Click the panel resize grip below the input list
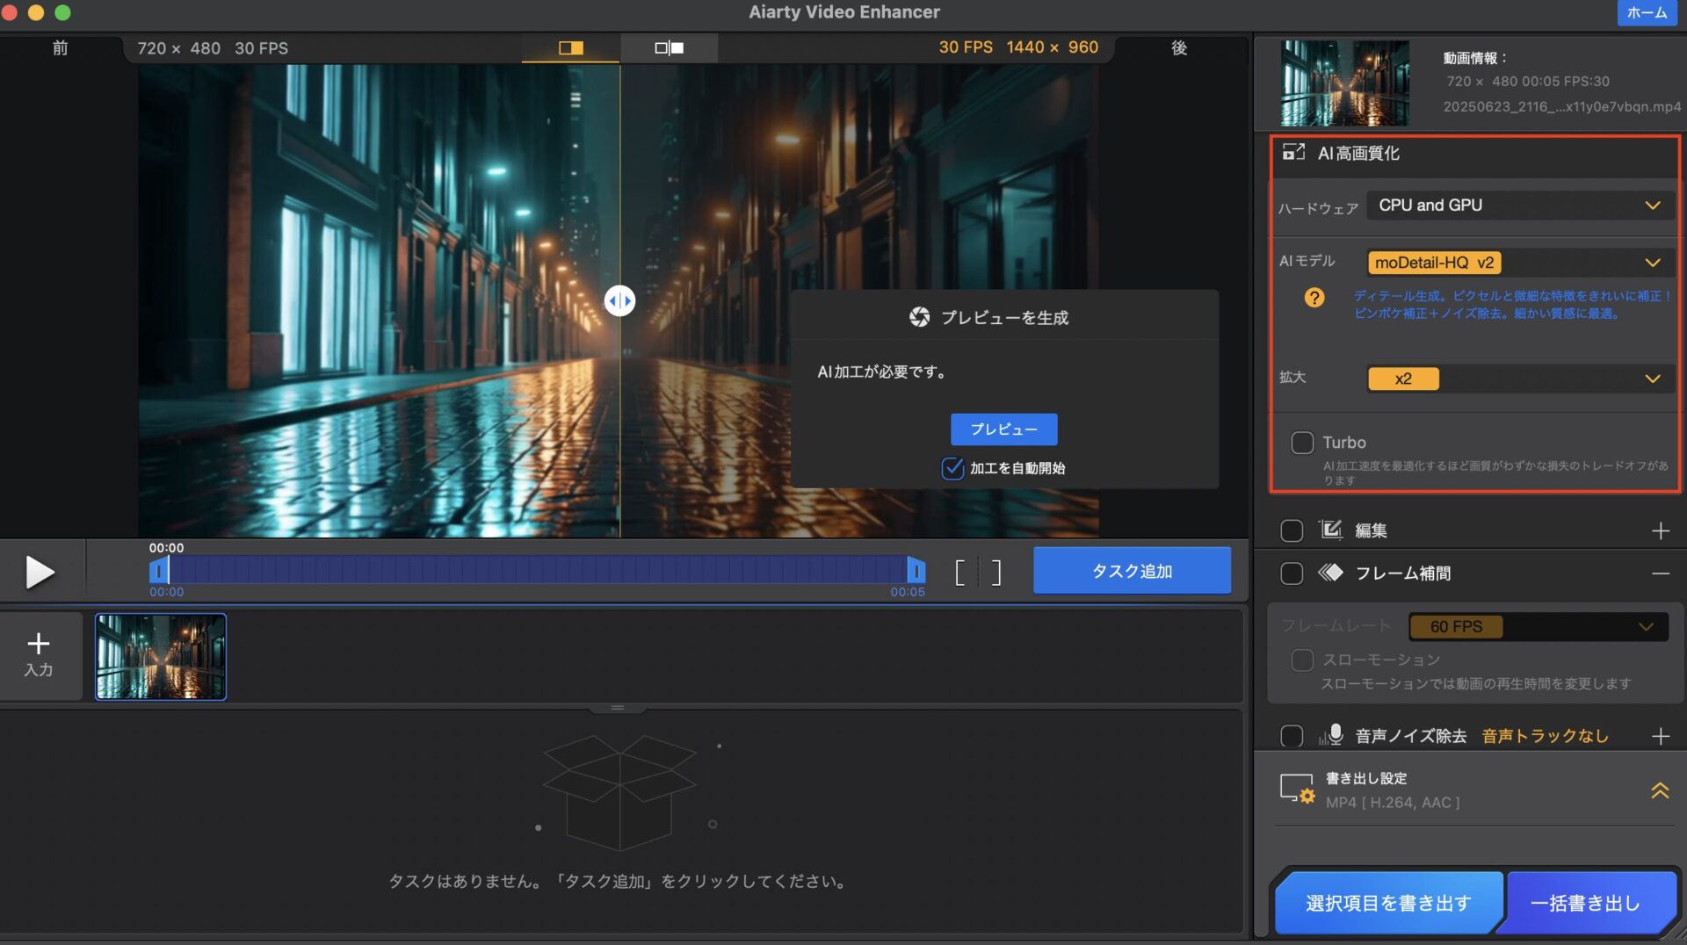This screenshot has height=945, width=1687. point(618,708)
